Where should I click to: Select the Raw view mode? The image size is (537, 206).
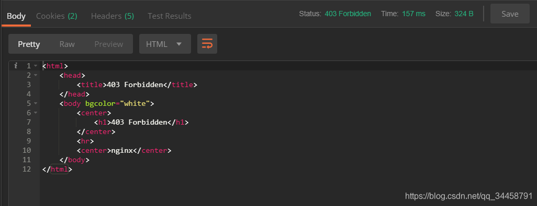67,44
